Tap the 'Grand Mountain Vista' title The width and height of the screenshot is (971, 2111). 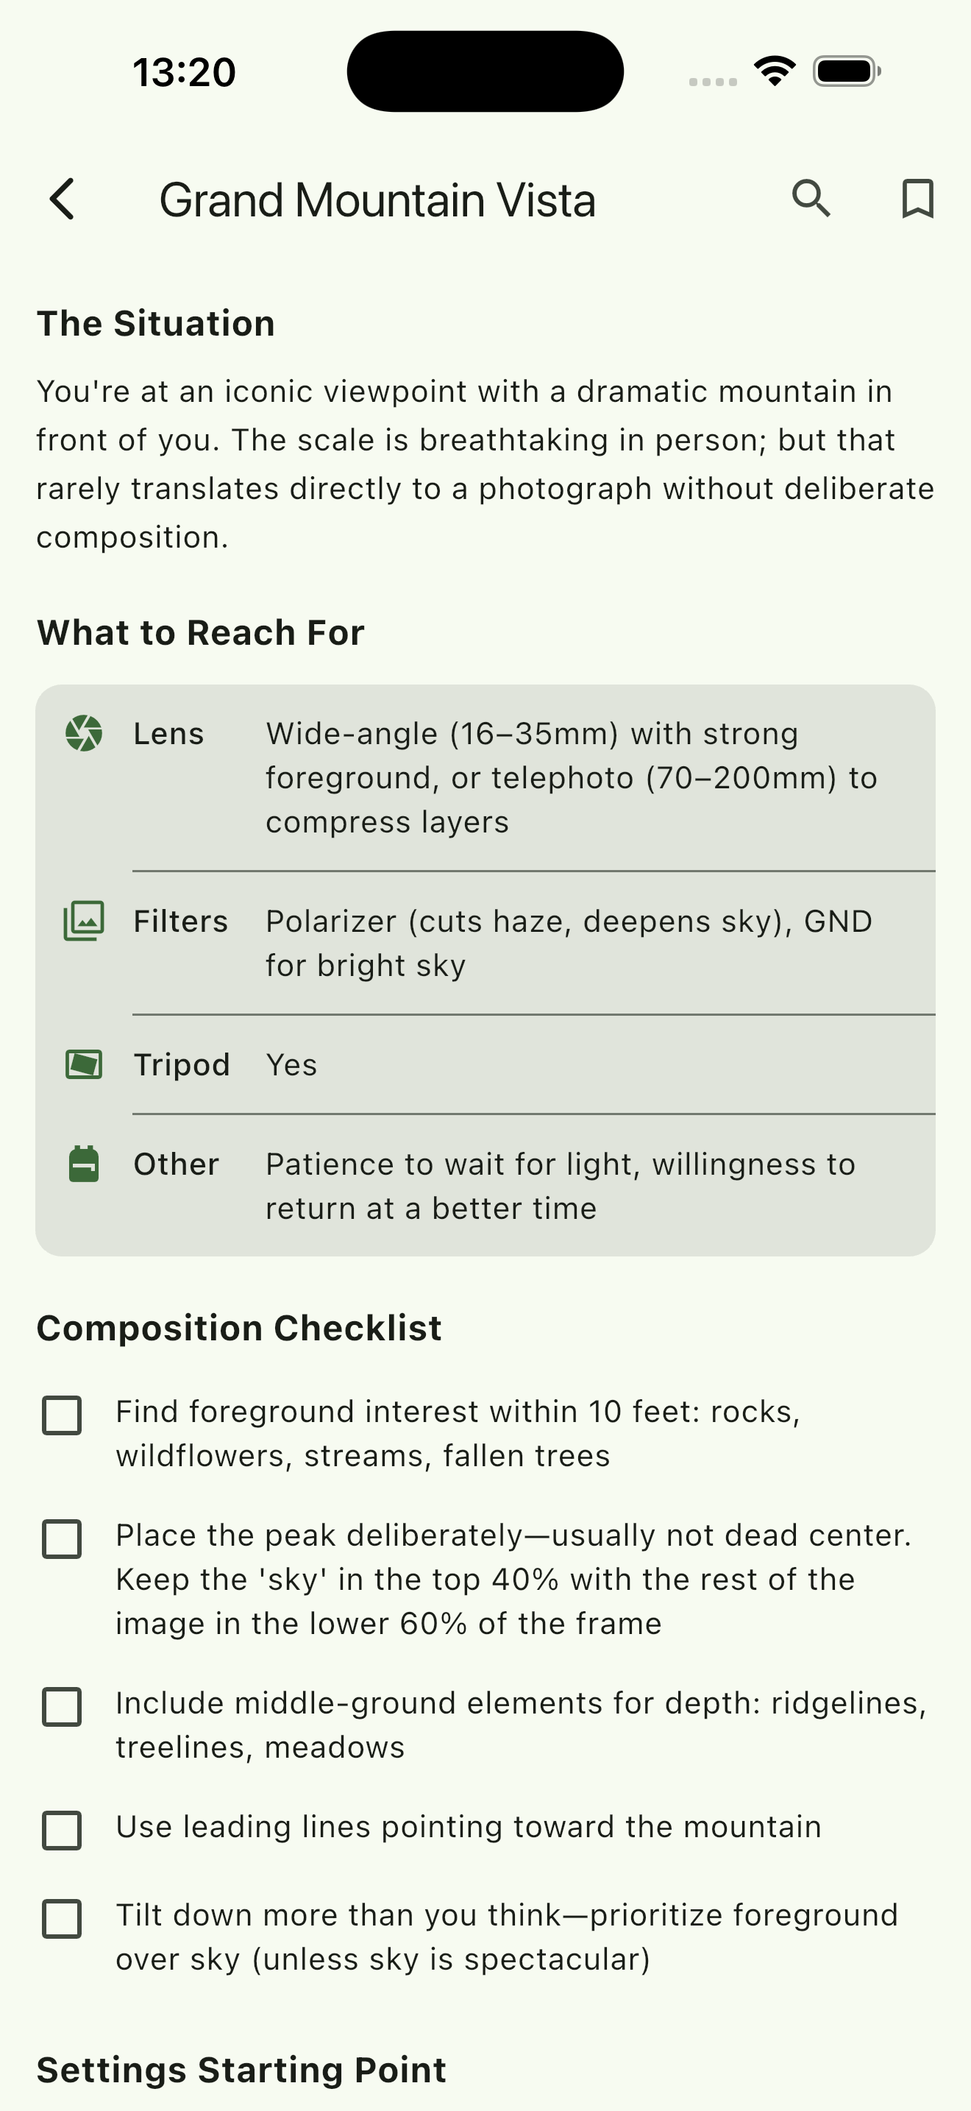click(x=378, y=199)
